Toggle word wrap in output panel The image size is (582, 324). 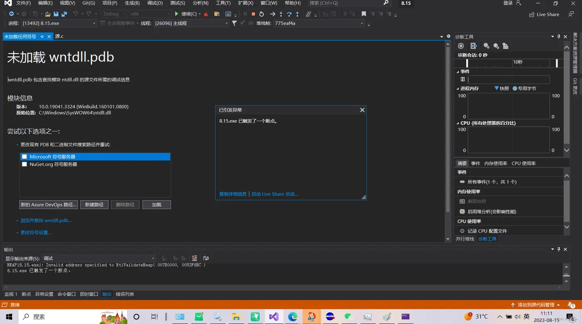point(206,258)
